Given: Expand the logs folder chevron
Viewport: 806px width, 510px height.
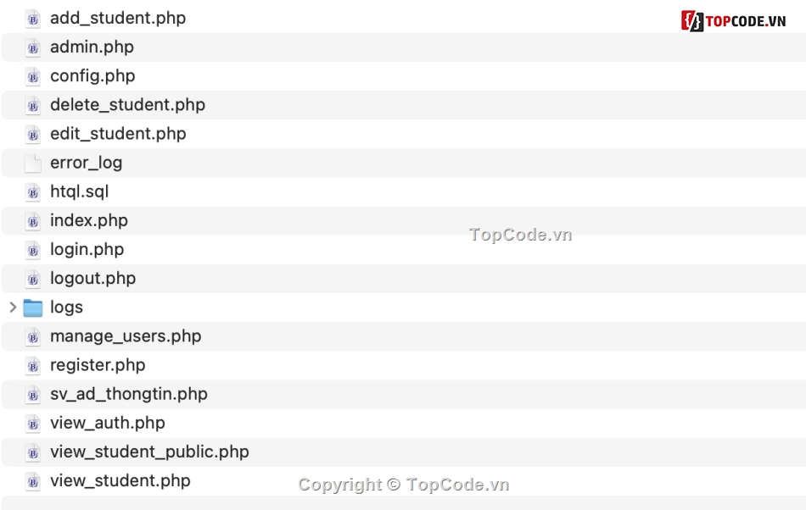Looking at the screenshot, I should click(13, 308).
